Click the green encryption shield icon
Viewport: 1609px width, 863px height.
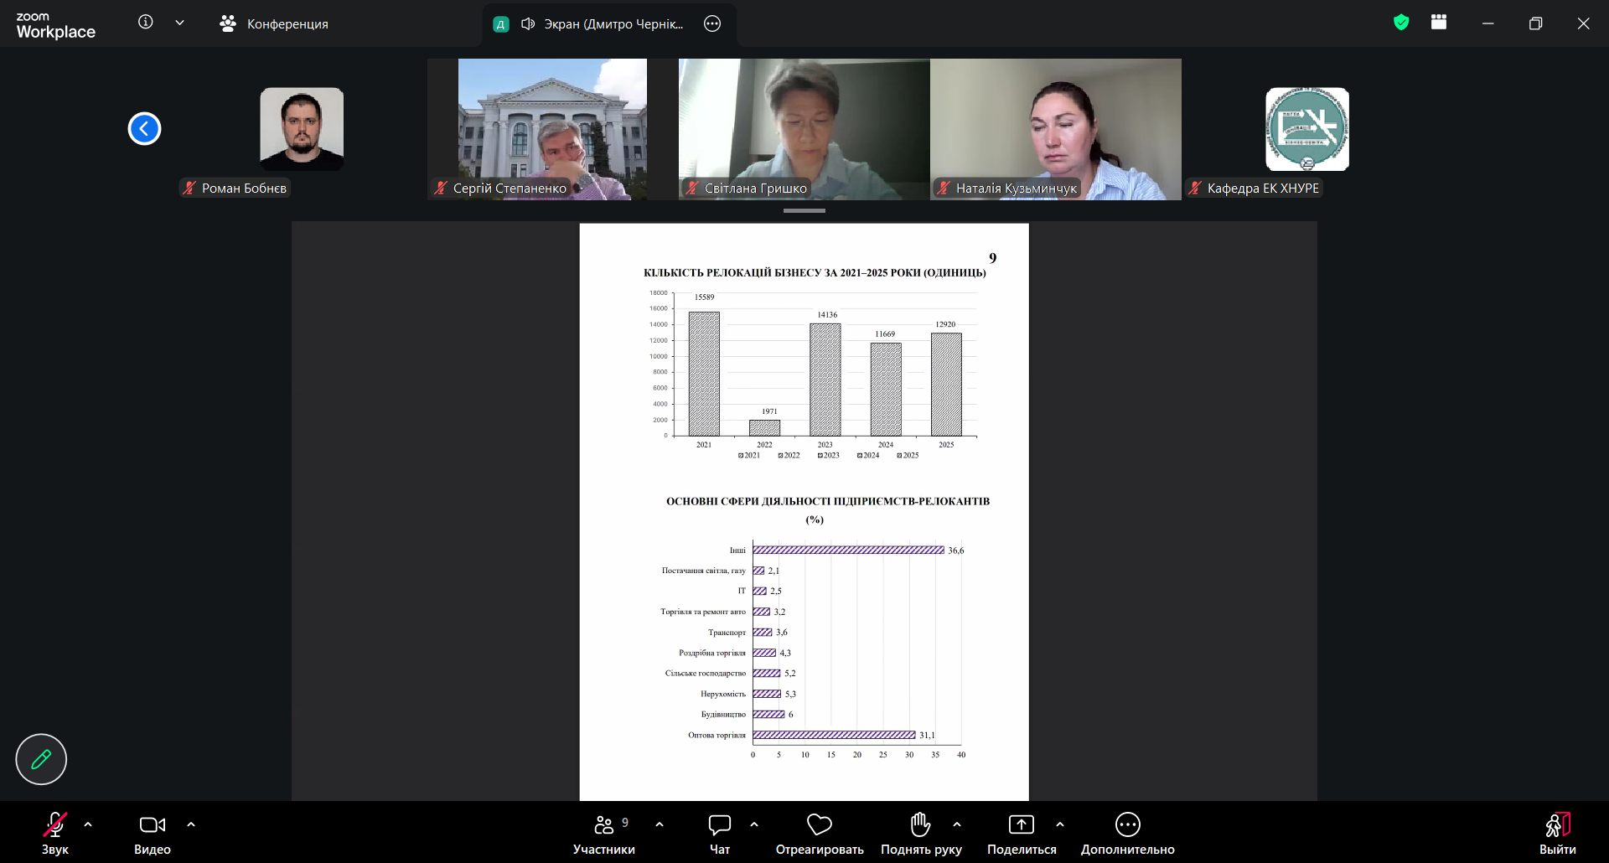click(1401, 23)
